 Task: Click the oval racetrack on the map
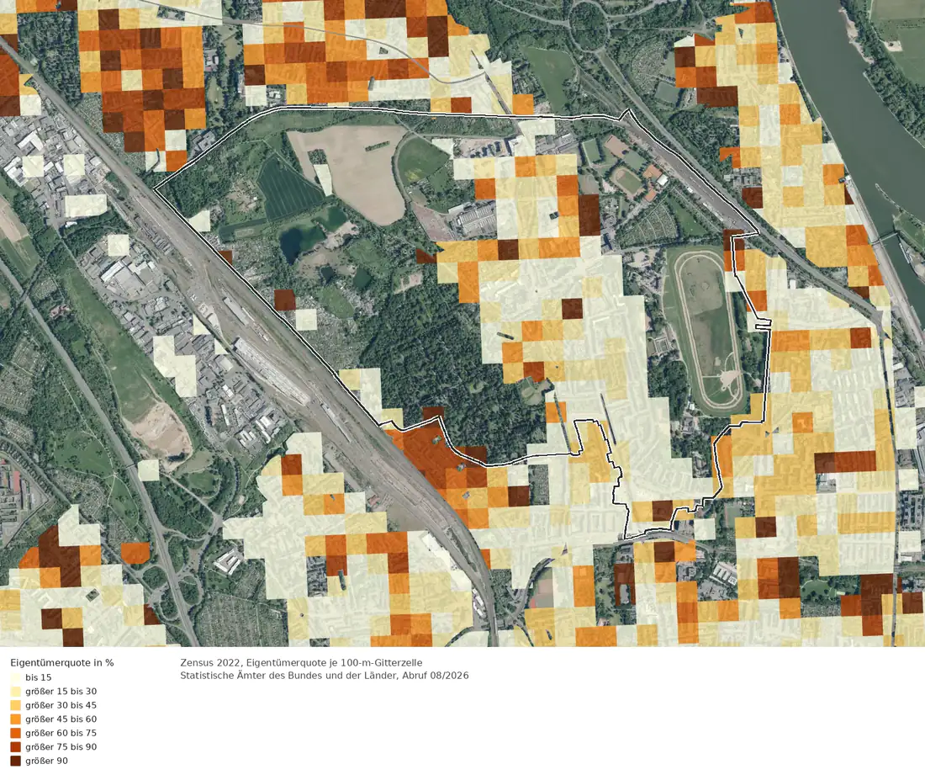click(x=709, y=331)
